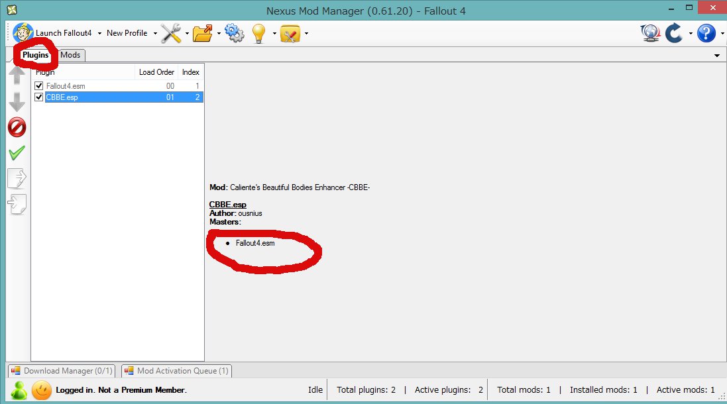Click the export load order icon

tap(17, 178)
